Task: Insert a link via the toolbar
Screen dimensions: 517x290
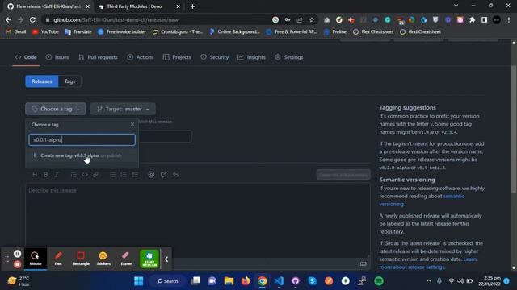Action: (95, 175)
